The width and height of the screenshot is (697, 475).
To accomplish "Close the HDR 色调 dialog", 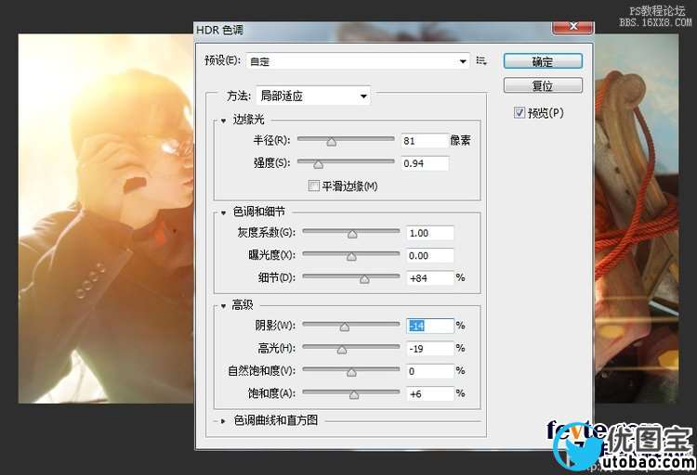I will pos(572,27).
